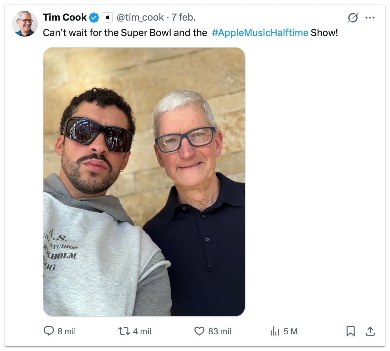
Task: Click the 5 M views count
Action: click(x=290, y=331)
